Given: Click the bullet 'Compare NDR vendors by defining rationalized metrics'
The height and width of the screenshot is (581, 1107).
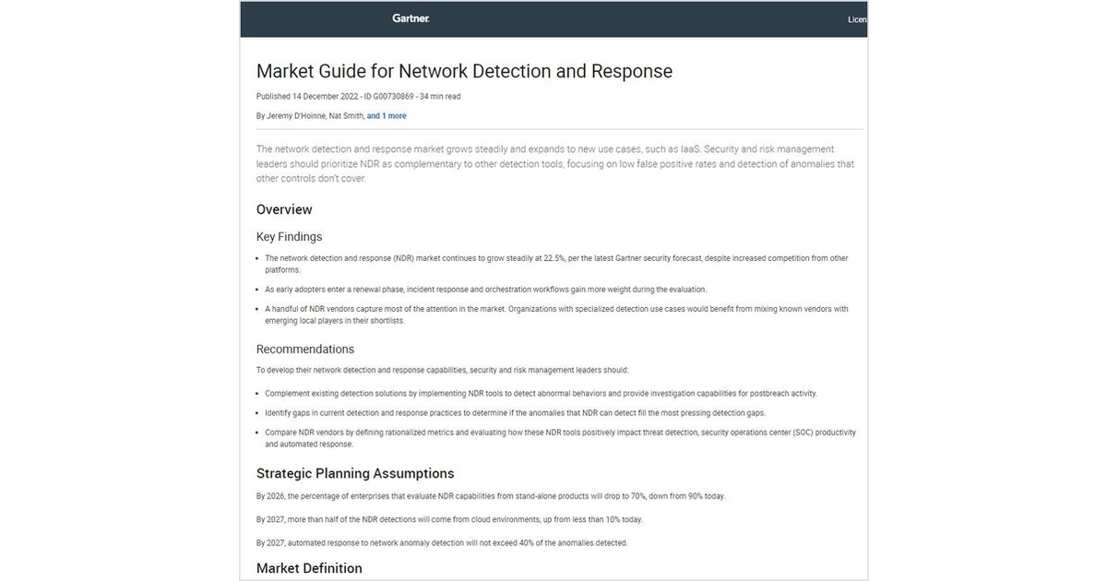Looking at the screenshot, I should (x=560, y=438).
